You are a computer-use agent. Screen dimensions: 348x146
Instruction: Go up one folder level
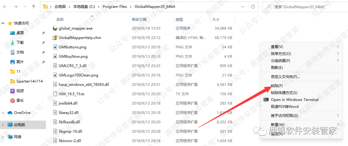34,7
